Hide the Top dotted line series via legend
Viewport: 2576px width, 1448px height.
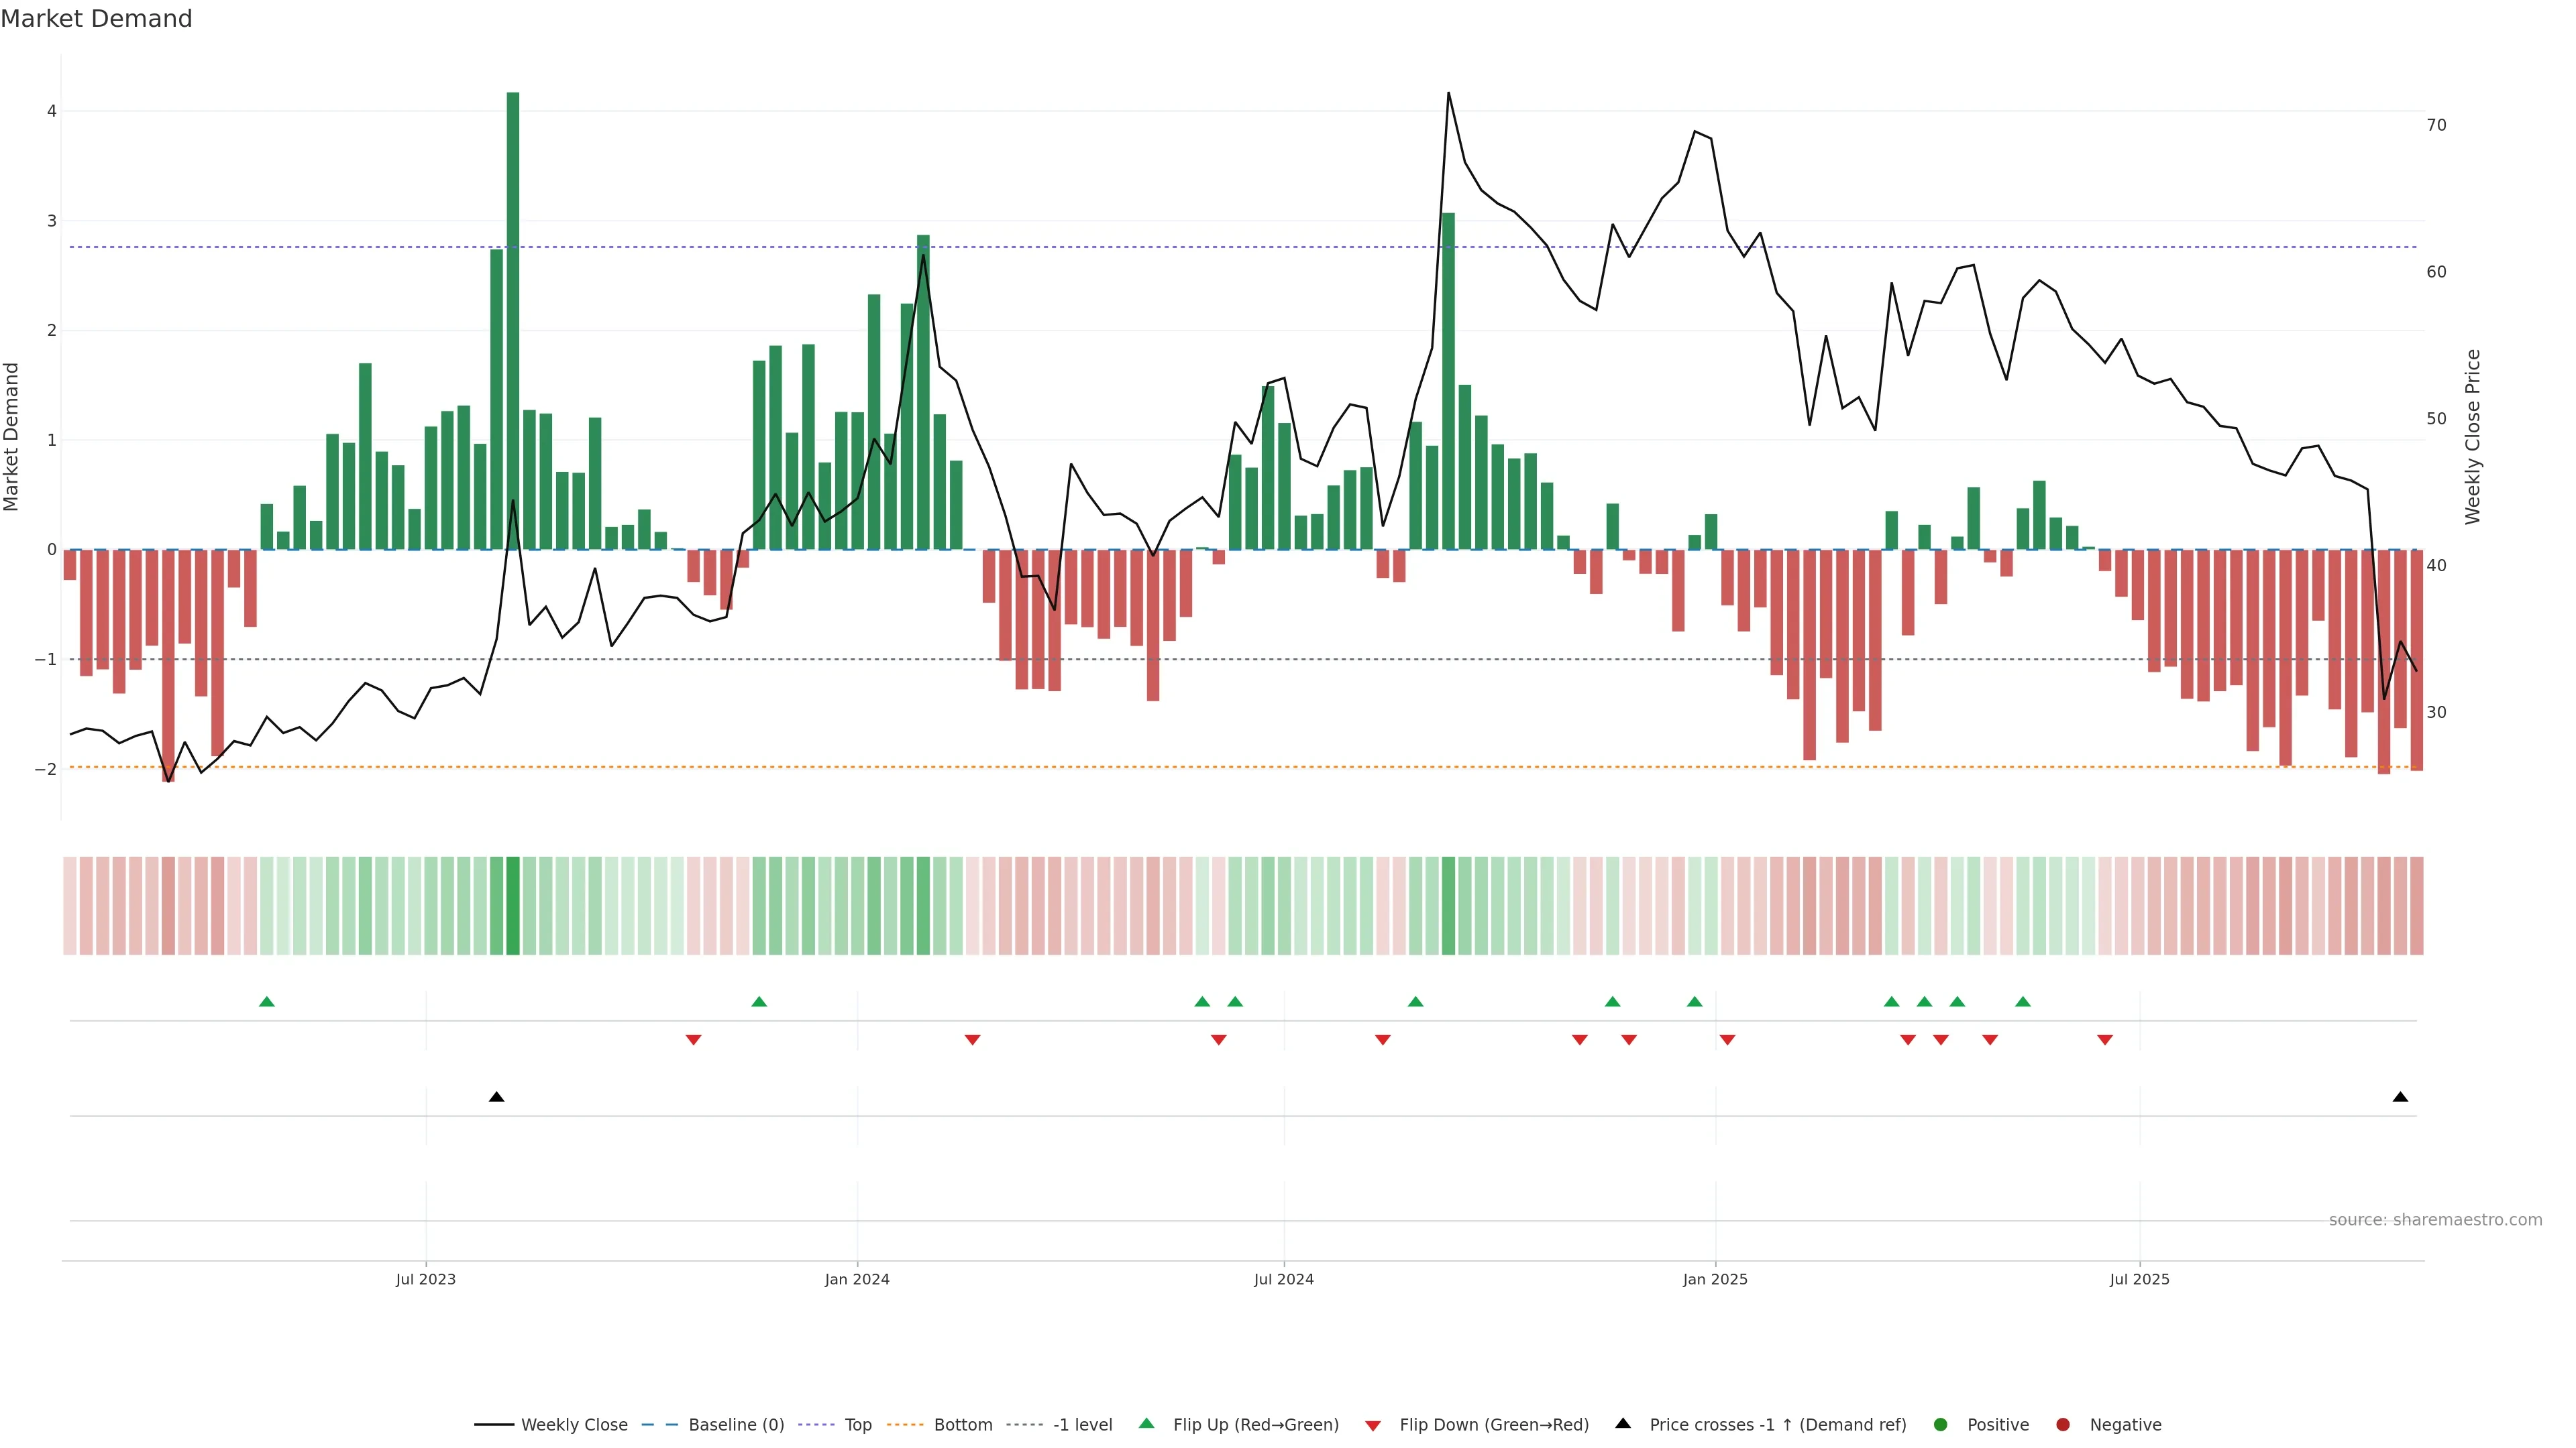(x=857, y=1424)
